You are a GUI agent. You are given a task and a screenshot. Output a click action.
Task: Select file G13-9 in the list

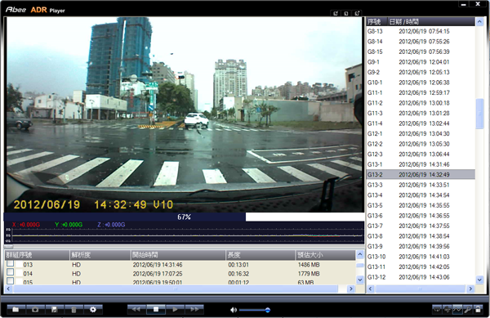(x=421, y=246)
